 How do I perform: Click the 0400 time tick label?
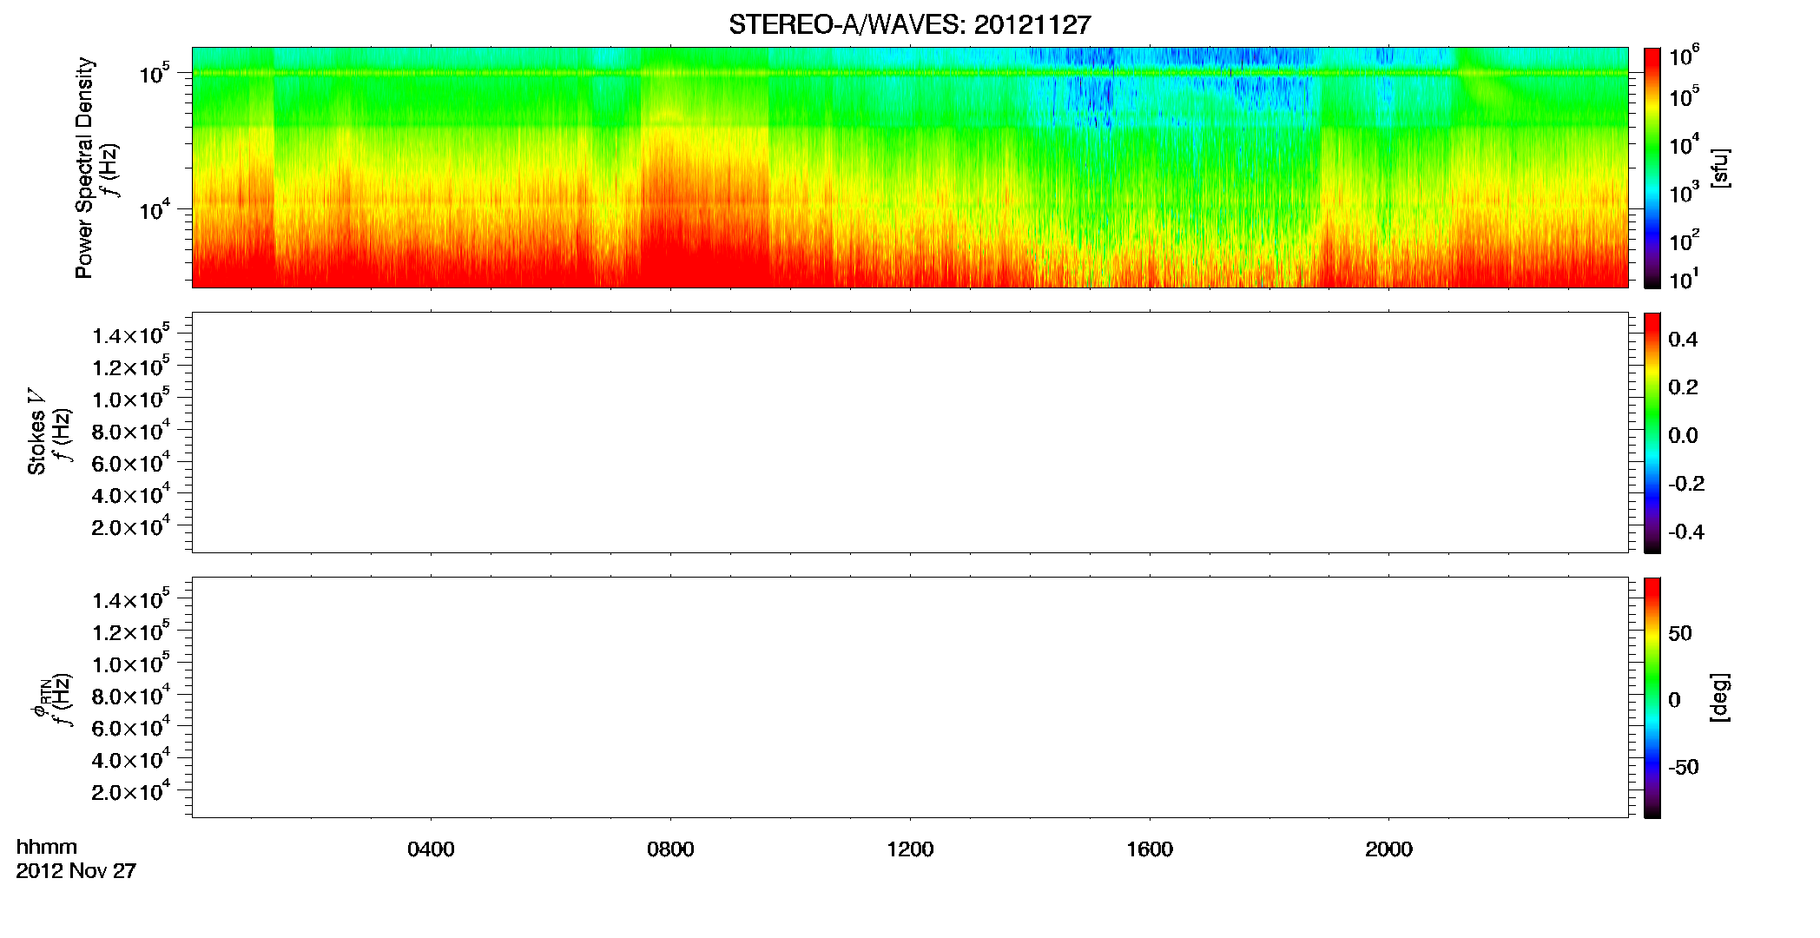pos(431,849)
